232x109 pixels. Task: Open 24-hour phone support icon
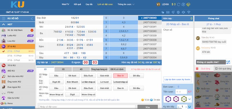(x=188, y=4)
